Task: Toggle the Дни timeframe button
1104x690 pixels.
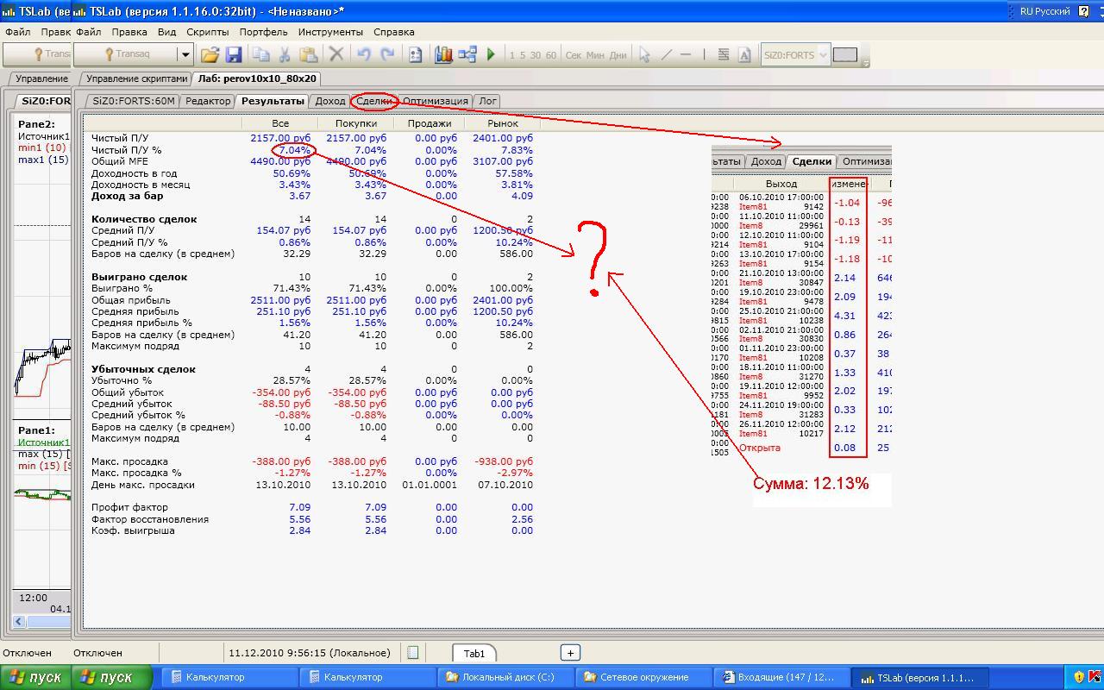Action: click(x=618, y=55)
